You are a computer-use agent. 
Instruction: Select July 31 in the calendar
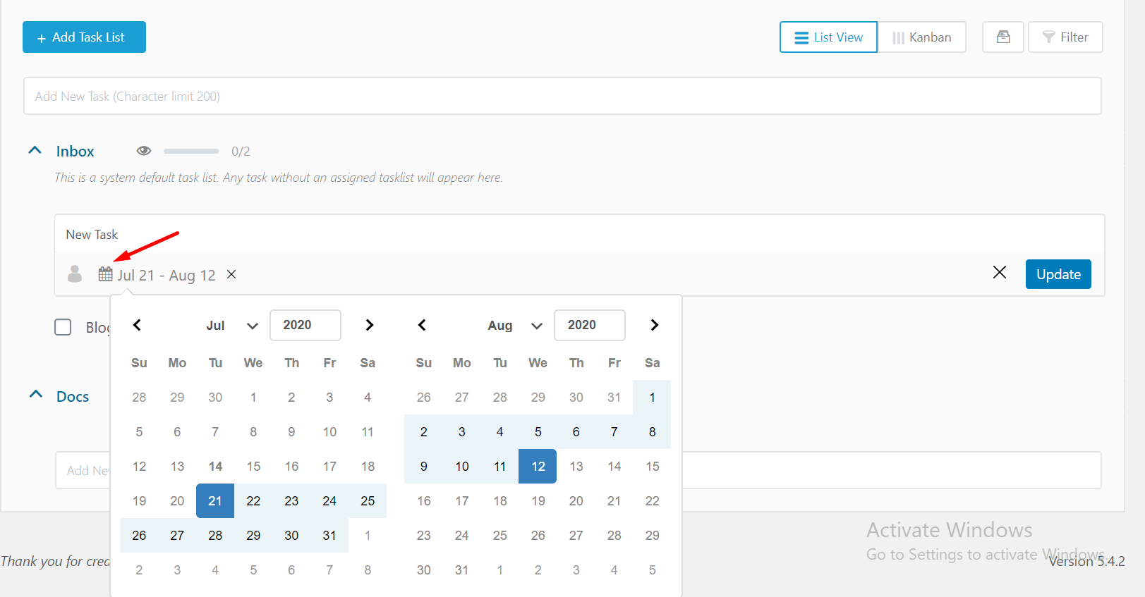click(329, 536)
